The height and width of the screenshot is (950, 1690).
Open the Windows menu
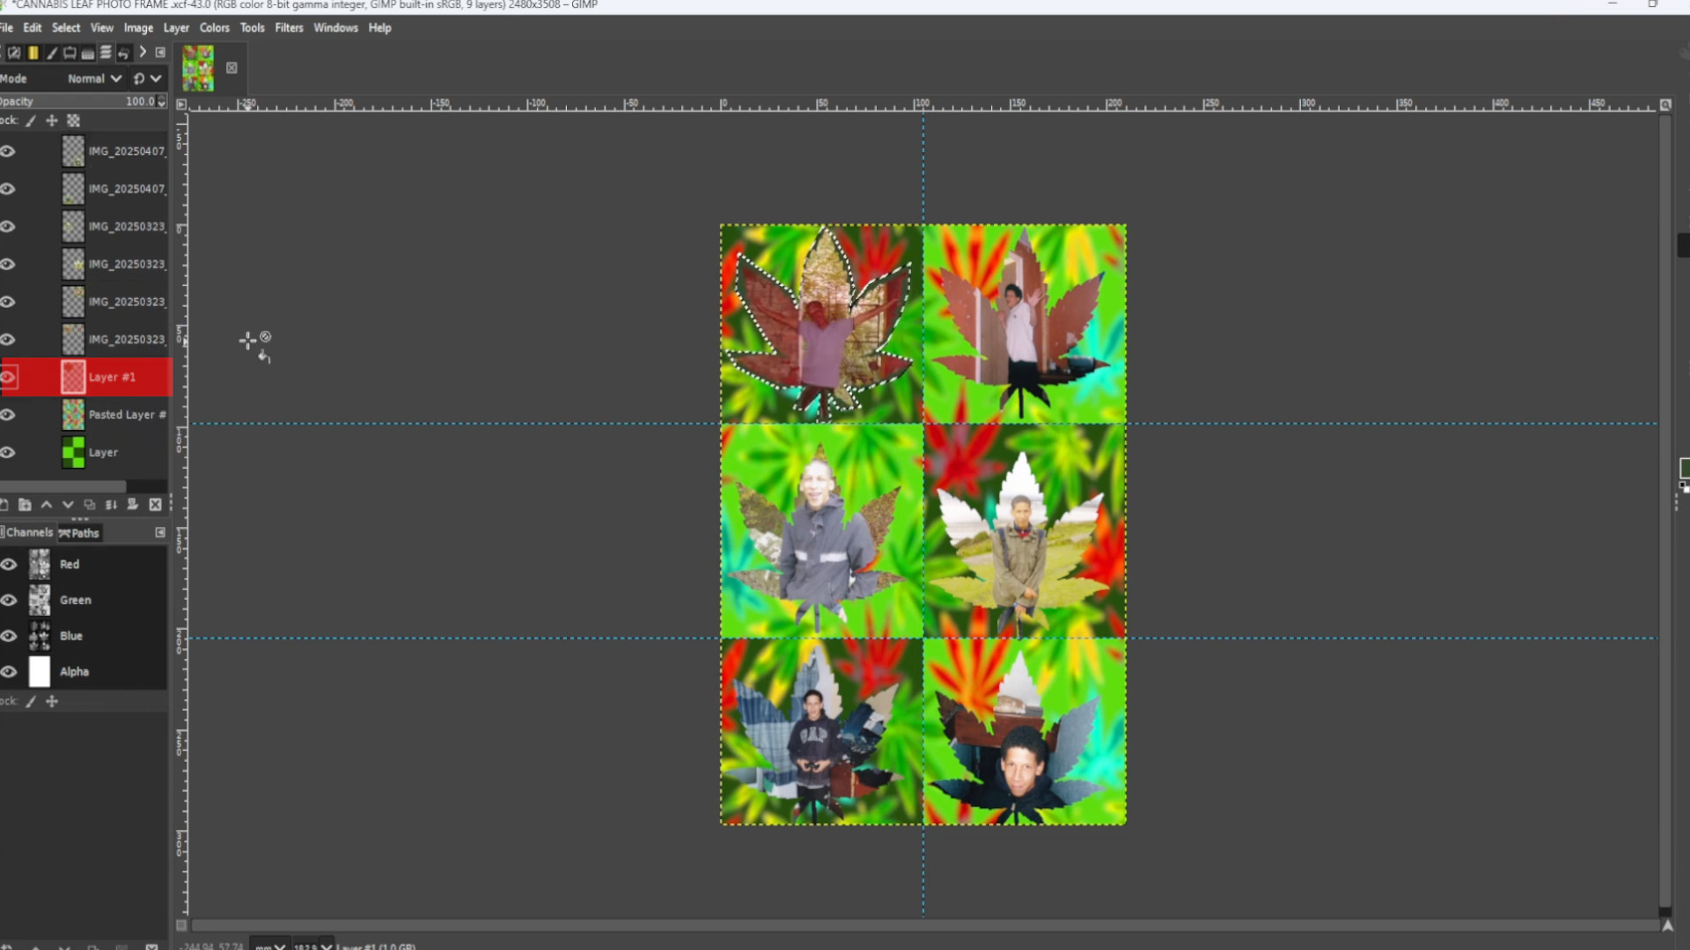pyautogui.click(x=335, y=27)
